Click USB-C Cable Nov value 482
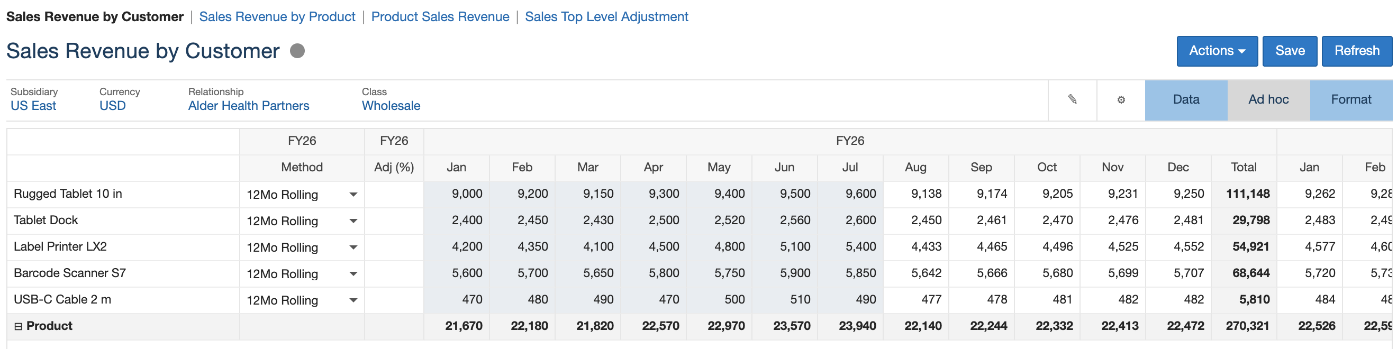 (1112, 300)
